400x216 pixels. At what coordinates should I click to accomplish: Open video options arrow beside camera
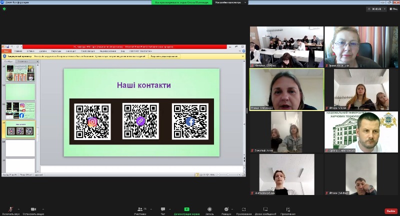[x=43, y=209]
